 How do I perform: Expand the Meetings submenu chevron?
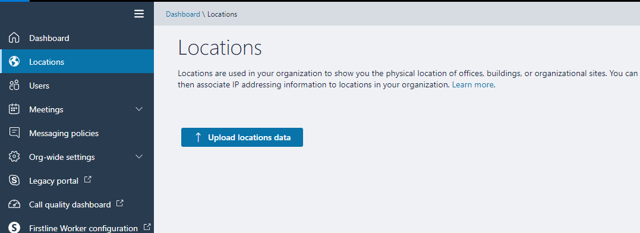[x=139, y=109]
